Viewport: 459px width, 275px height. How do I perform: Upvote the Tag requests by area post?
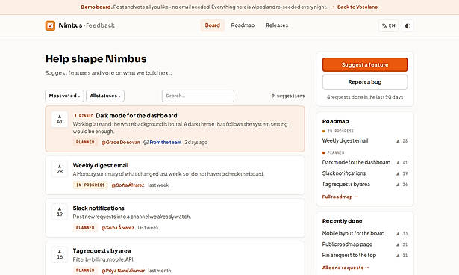pos(60,255)
